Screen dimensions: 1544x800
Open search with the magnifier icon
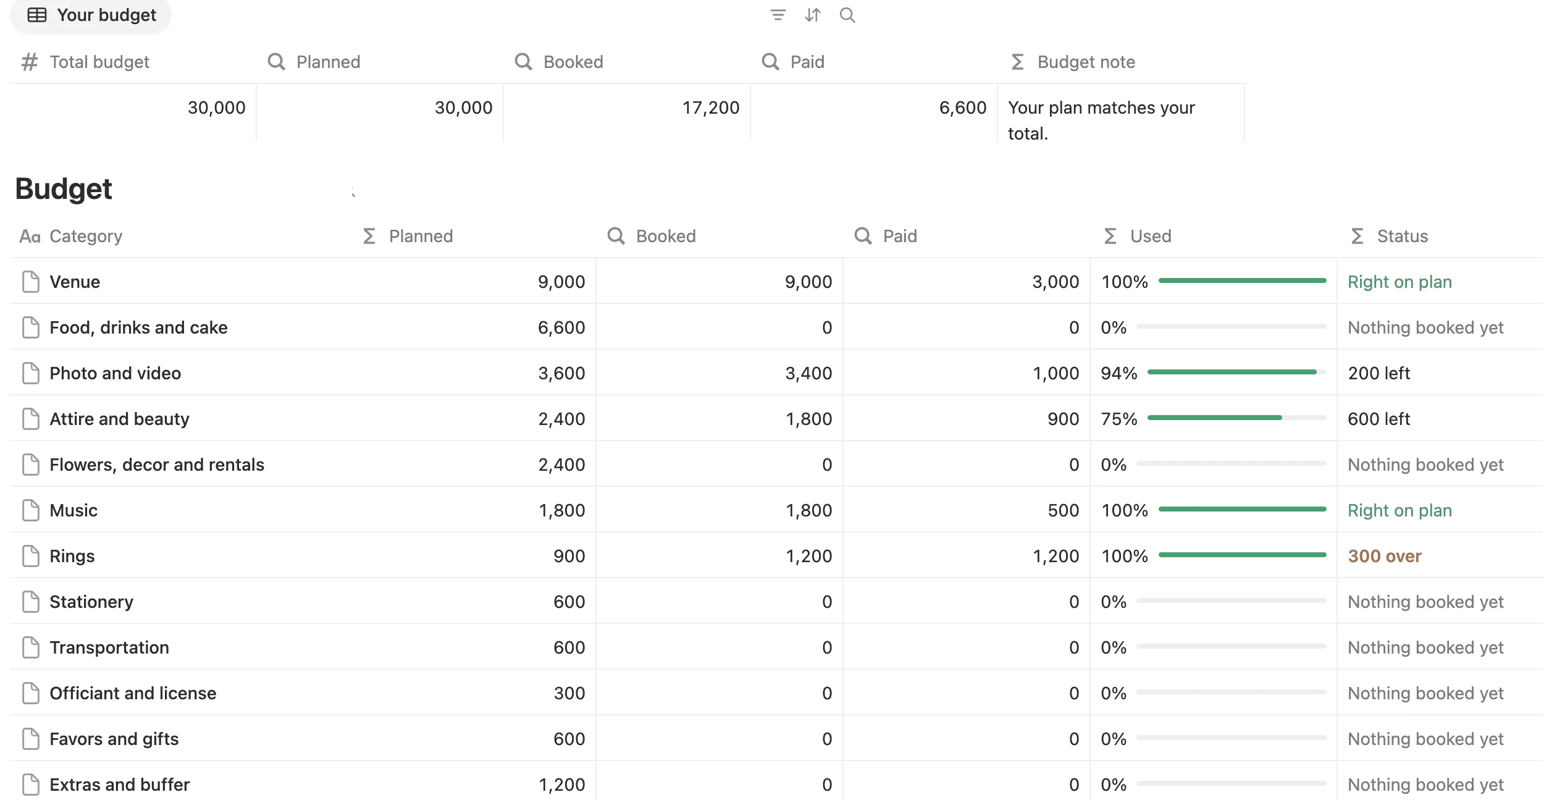pyautogui.click(x=847, y=15)
